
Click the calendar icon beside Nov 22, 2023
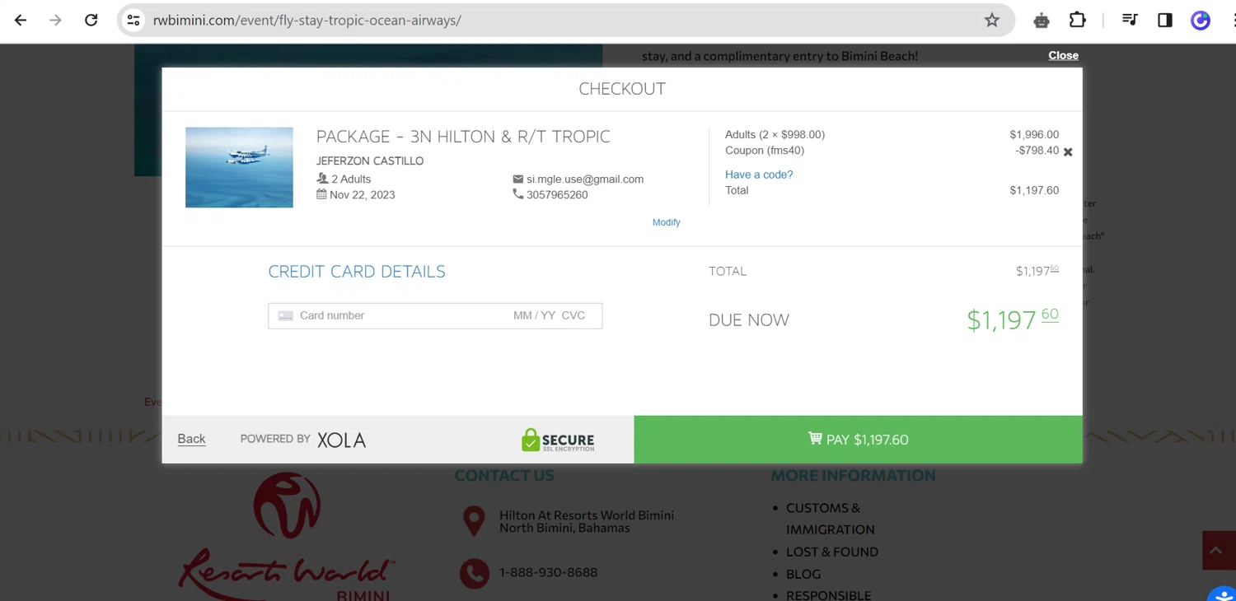321,194
